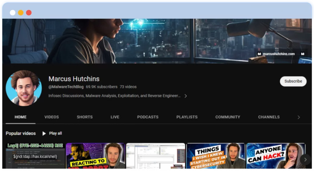Viewport: 314px width, 171px height.
Task: Expand channel description with arrow
Action: click(186, 96)
